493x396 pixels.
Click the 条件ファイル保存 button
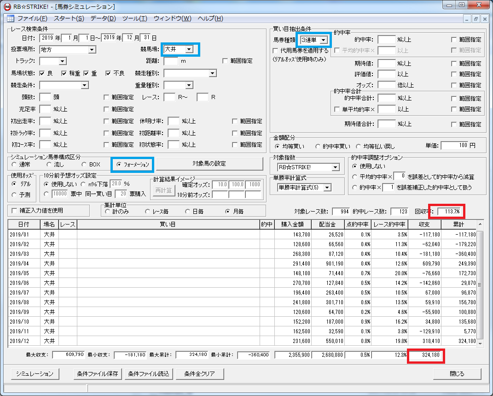click(x=98, y=374)
